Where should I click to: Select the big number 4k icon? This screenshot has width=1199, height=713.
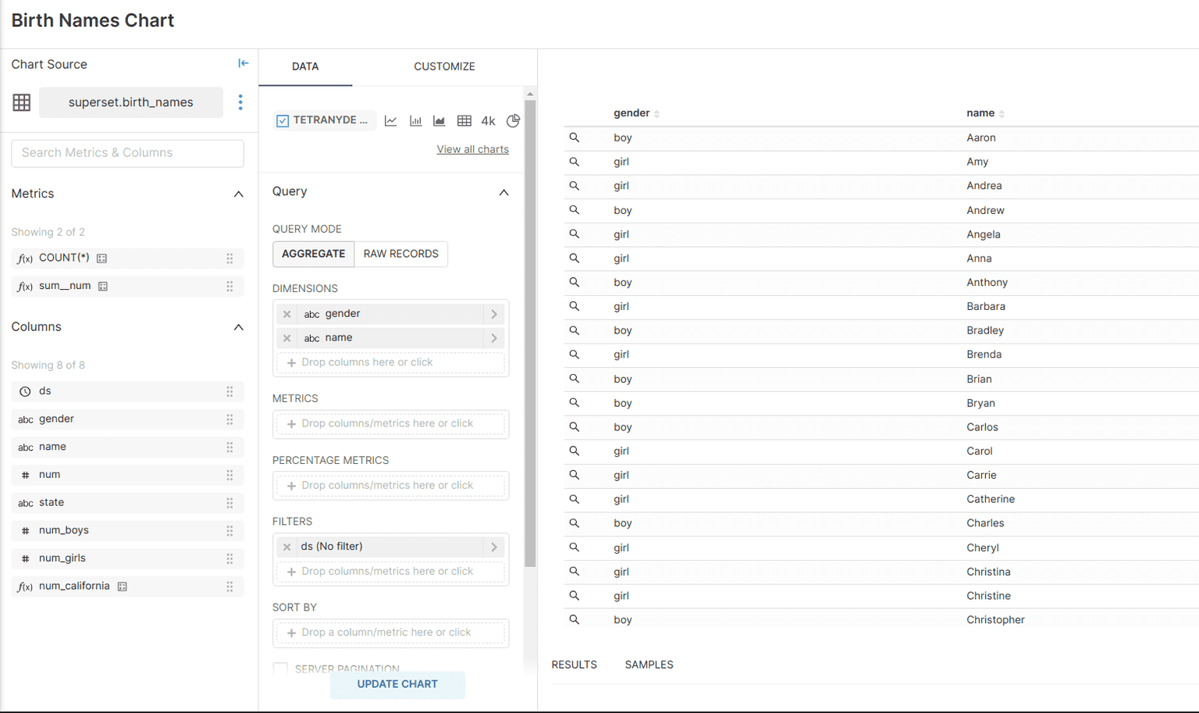[x=489, y=120]
